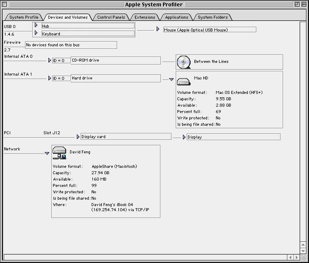This screenshot has width=309, height=263.
Task: Select the Devices and Volumes tab
Action: tap(68, 17)
